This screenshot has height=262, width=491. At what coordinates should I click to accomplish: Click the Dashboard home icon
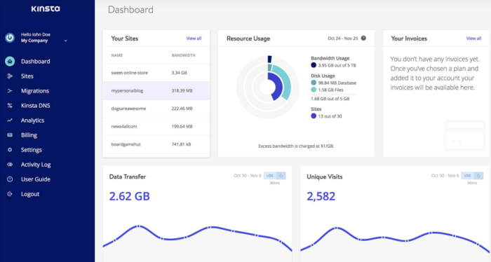(10, 61)
